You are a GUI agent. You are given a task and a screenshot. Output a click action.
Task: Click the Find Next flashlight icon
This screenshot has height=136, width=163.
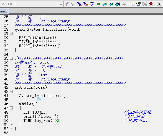73,4
